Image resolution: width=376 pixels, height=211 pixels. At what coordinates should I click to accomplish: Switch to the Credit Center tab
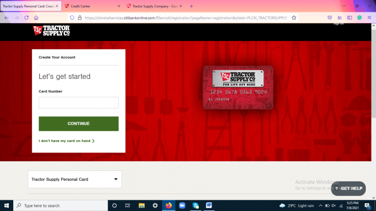coord(93,6)
